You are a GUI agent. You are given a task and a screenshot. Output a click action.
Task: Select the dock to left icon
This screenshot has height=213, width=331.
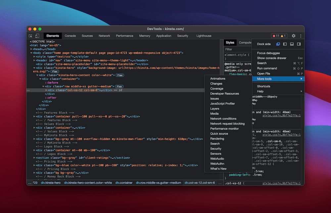(285, 44)
